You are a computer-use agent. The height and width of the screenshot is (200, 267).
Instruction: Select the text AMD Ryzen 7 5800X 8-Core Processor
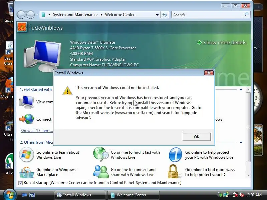(x=103, y=48)
